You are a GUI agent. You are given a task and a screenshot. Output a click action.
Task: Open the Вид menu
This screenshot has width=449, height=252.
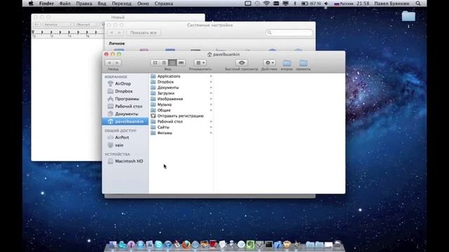(x=102, y=3)
